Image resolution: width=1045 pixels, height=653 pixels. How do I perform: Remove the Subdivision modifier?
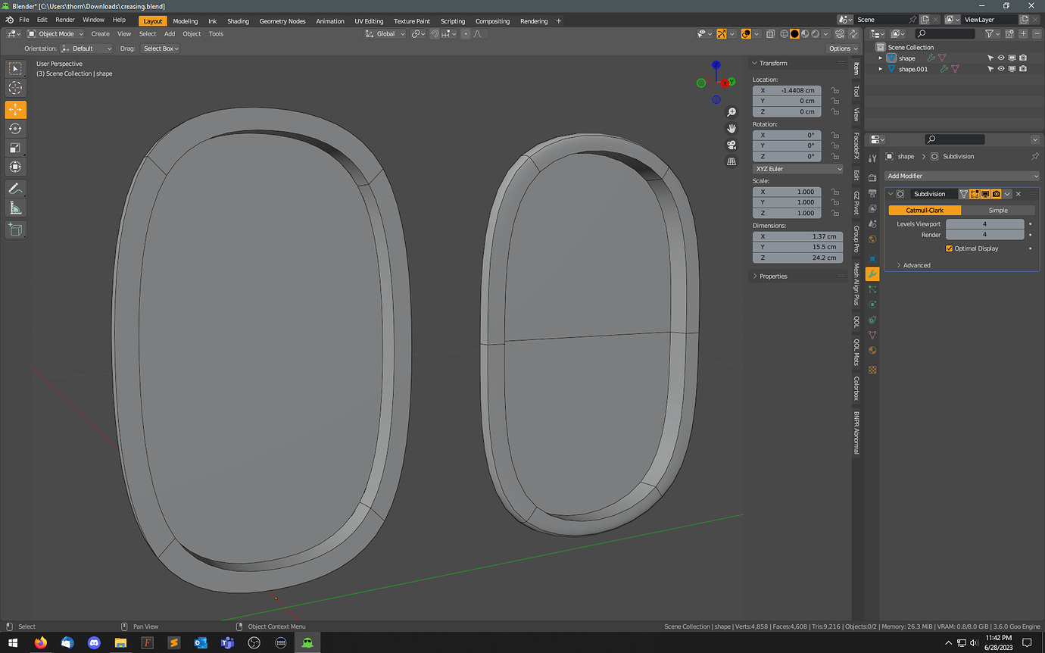coord(1018,194)
